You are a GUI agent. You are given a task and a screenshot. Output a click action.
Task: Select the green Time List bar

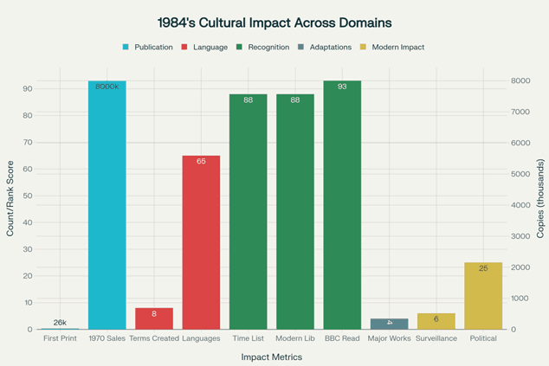click(248, 212)
